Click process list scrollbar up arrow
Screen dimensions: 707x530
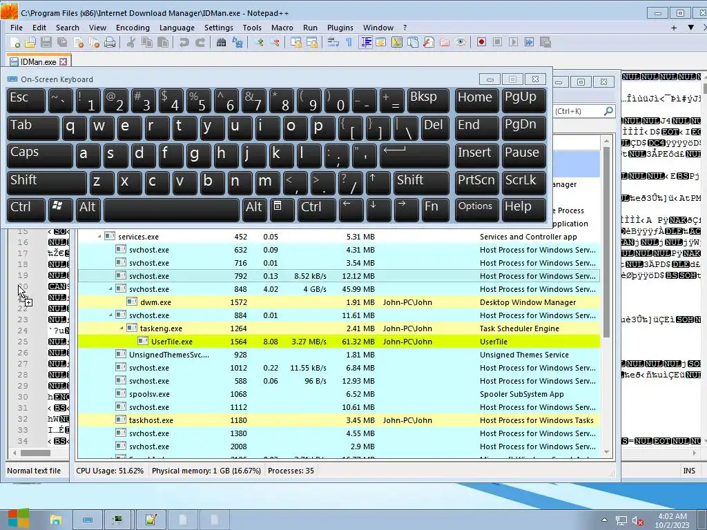point(606,141)
